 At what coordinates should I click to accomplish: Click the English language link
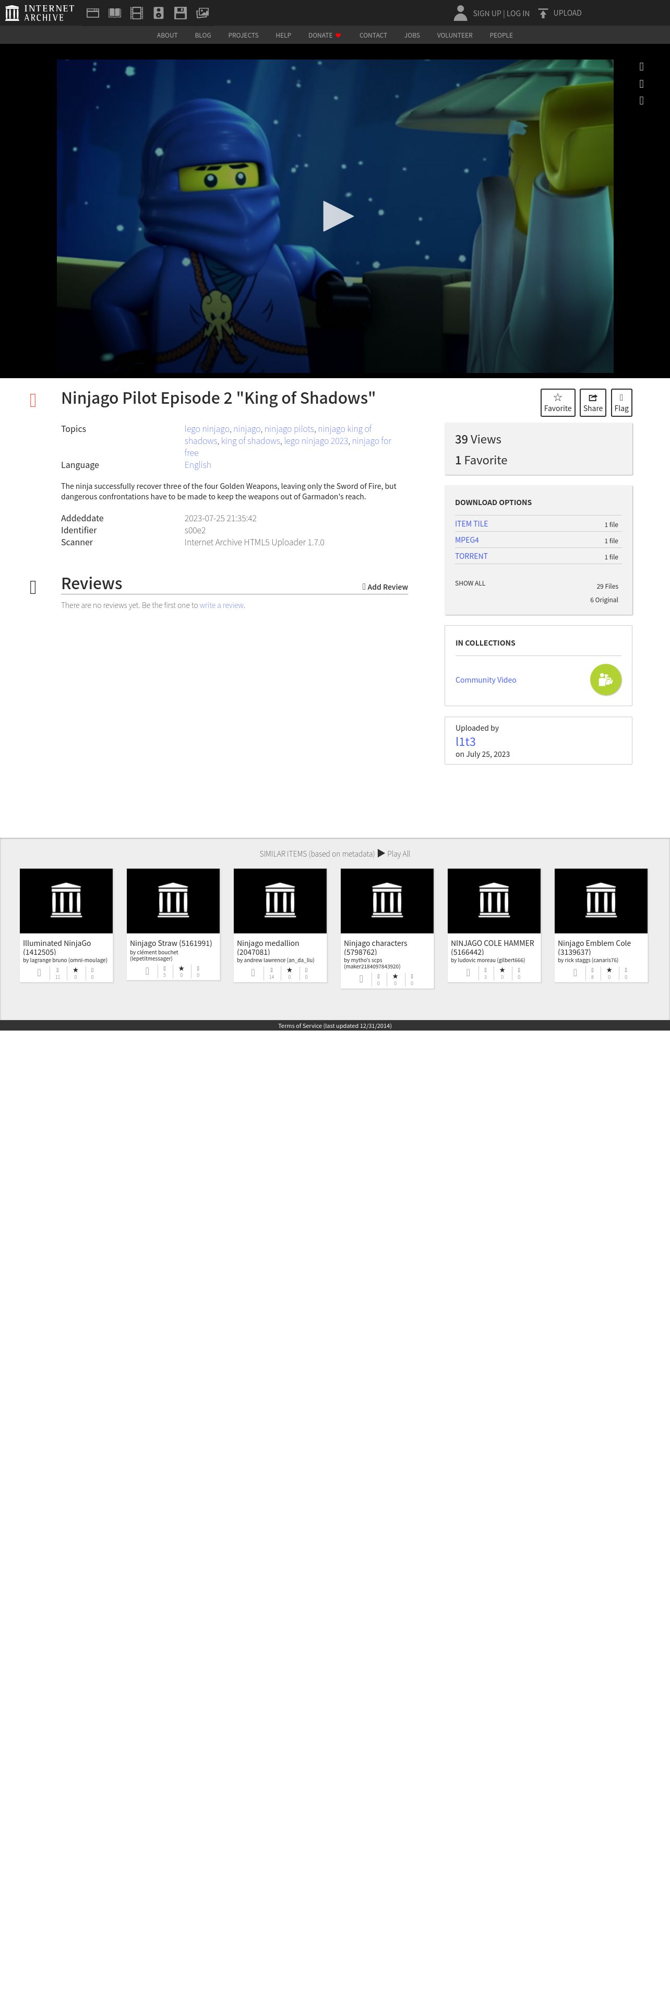click(197, 465)
